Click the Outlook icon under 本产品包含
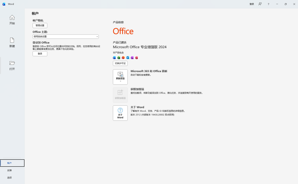 pyautogui.click(x=127, y=58)
